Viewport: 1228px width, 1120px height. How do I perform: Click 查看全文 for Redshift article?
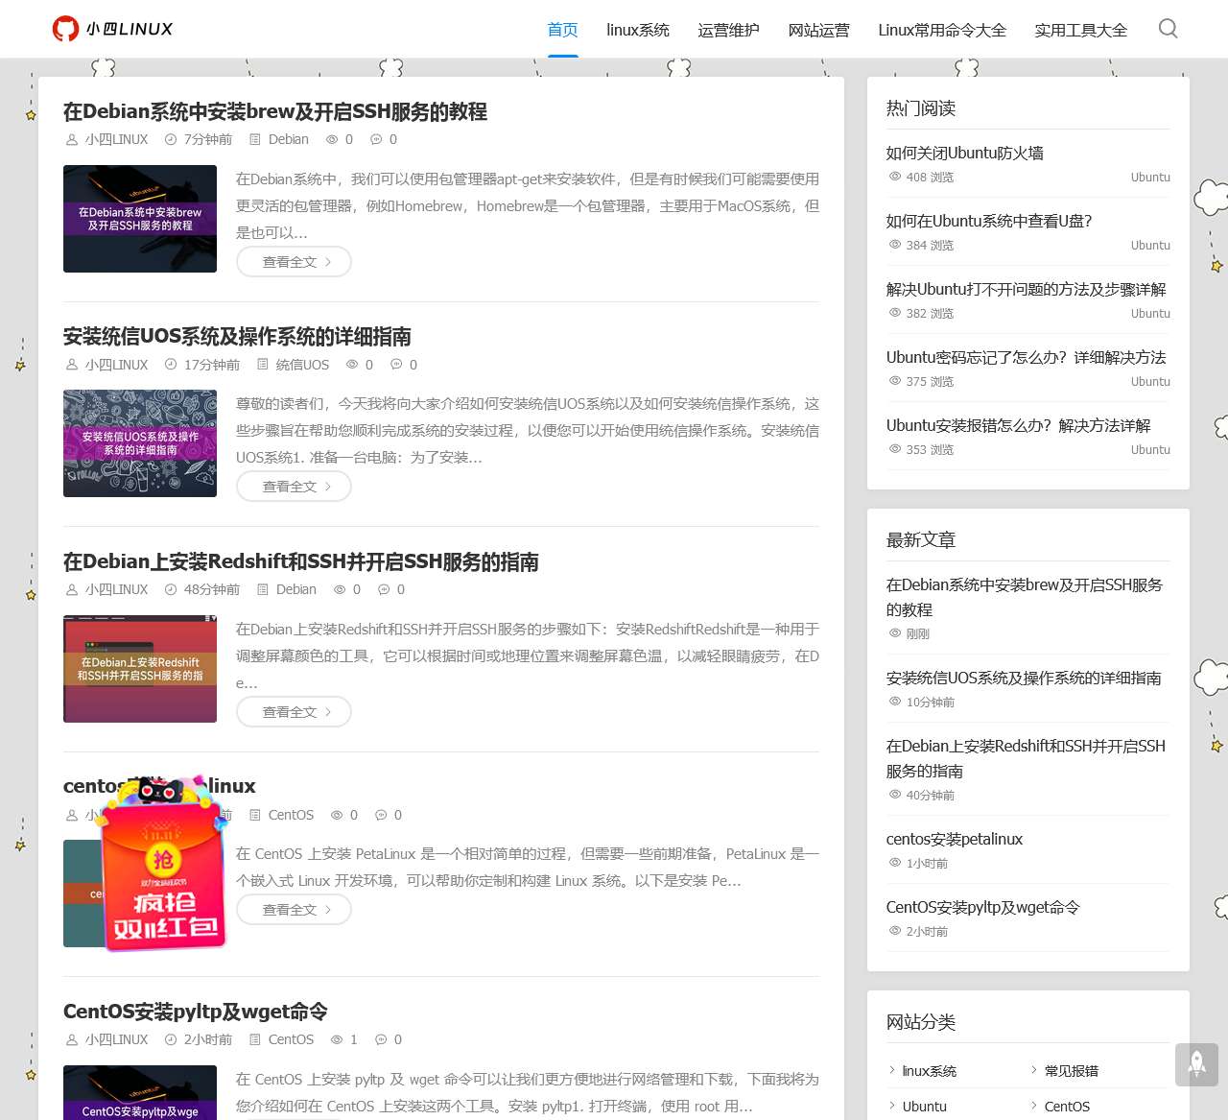(294, 712)
